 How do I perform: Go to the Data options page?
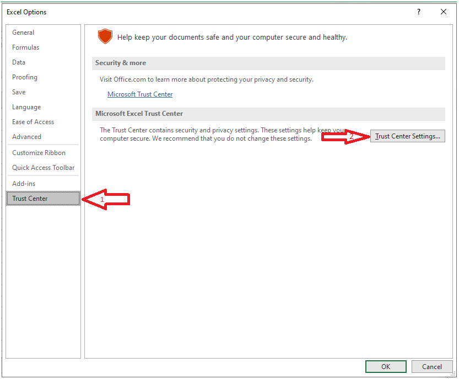tap(19, 62)
